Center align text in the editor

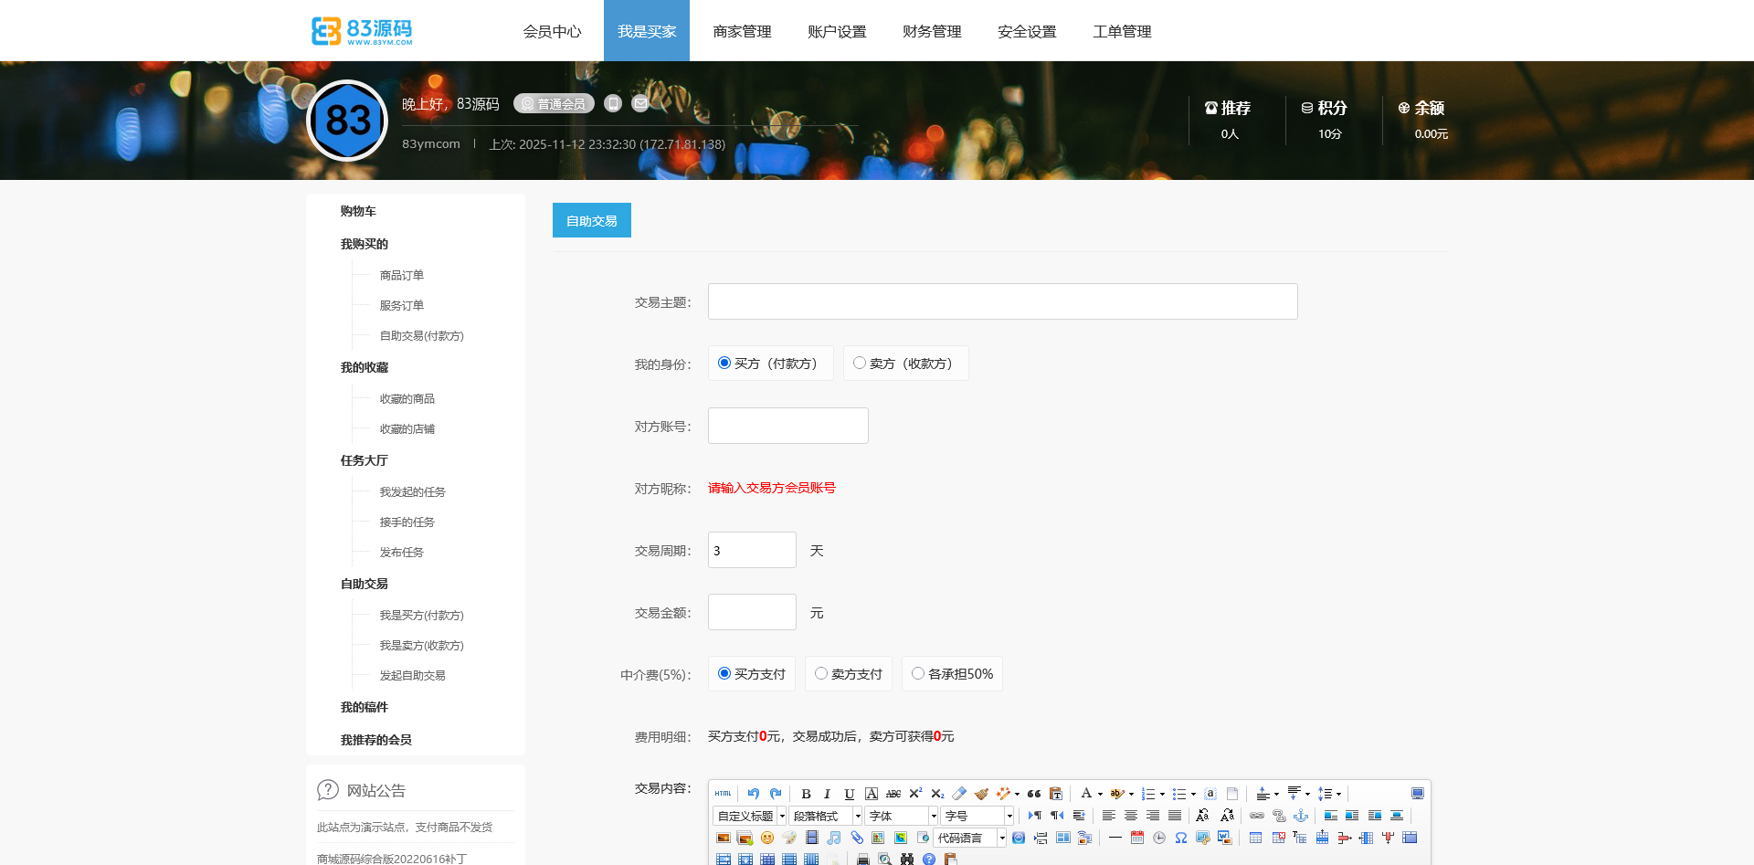click(1131, 816)
